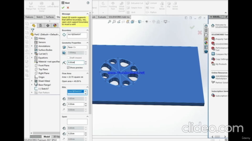This screenshot has height=141, width=252.
Task: Select (-) Sketch7 in the tree
Action: tap(43, 89)
